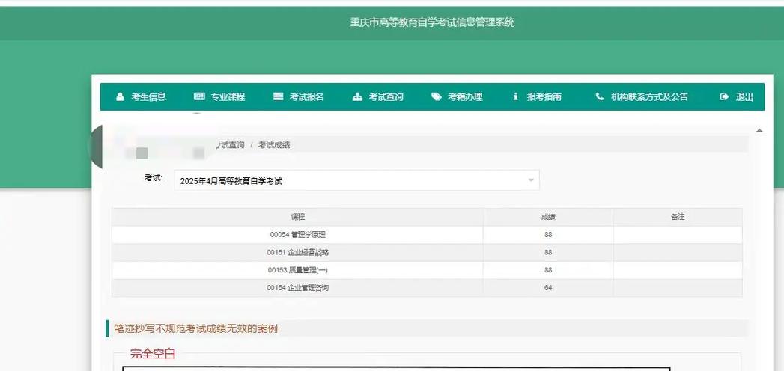This screenshot has width=784, height=371.
Task: Click the person icon beside 考生信息
Action: [120, 97]
